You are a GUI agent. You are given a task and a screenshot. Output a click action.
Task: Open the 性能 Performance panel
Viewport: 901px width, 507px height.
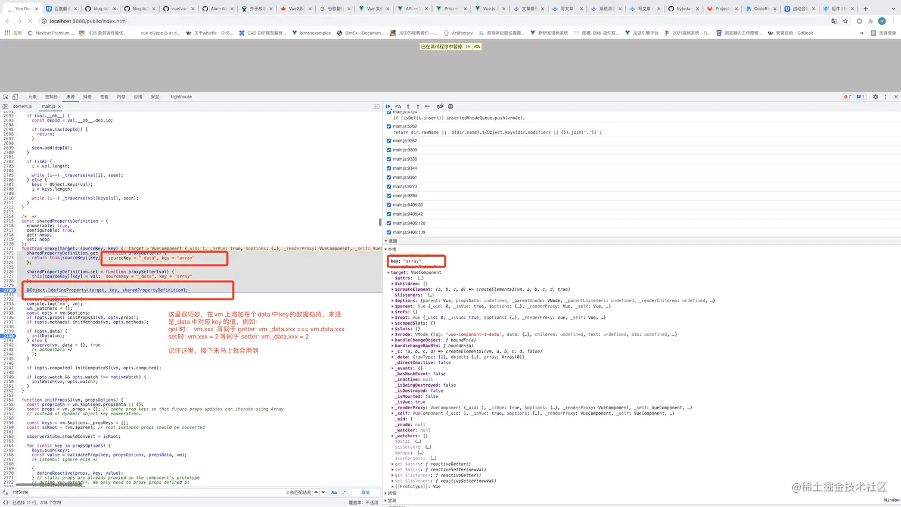coord(104,97)
